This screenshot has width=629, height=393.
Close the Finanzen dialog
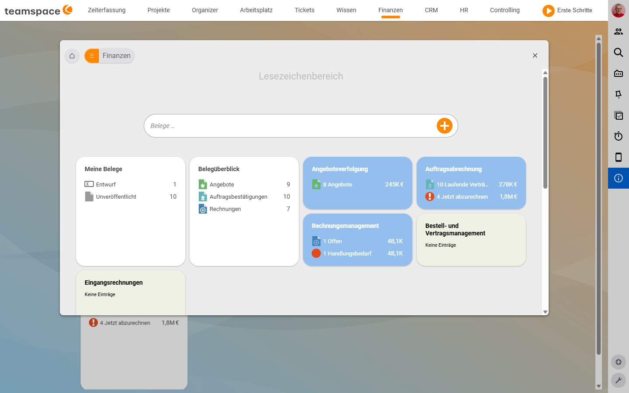pos(535,55)
